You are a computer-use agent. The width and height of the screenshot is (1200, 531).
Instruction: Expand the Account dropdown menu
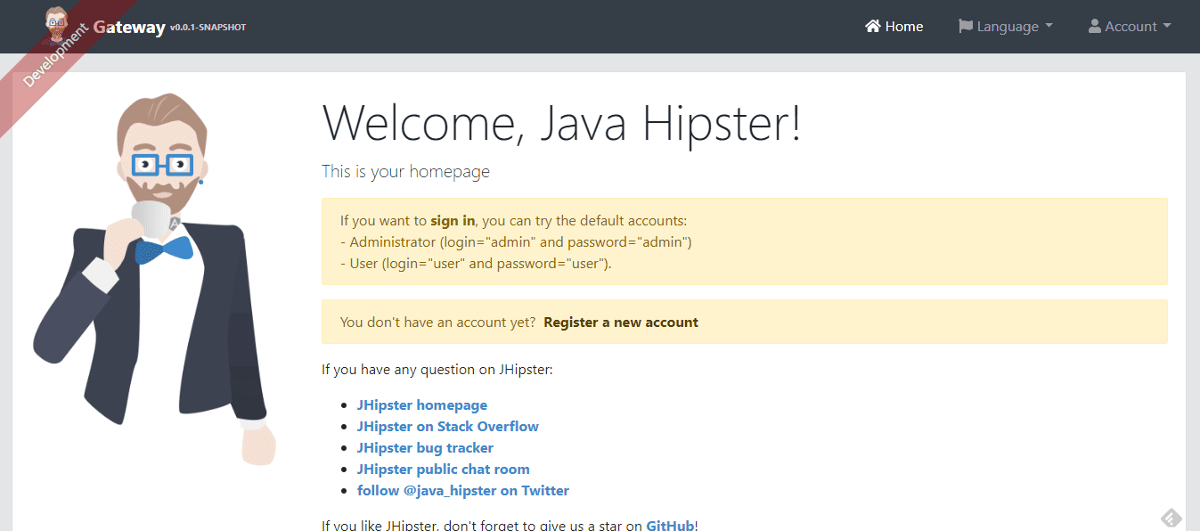pyautogui.click(x=1130, y=27)
